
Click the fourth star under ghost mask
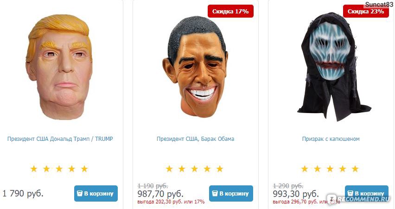point(343,169)
